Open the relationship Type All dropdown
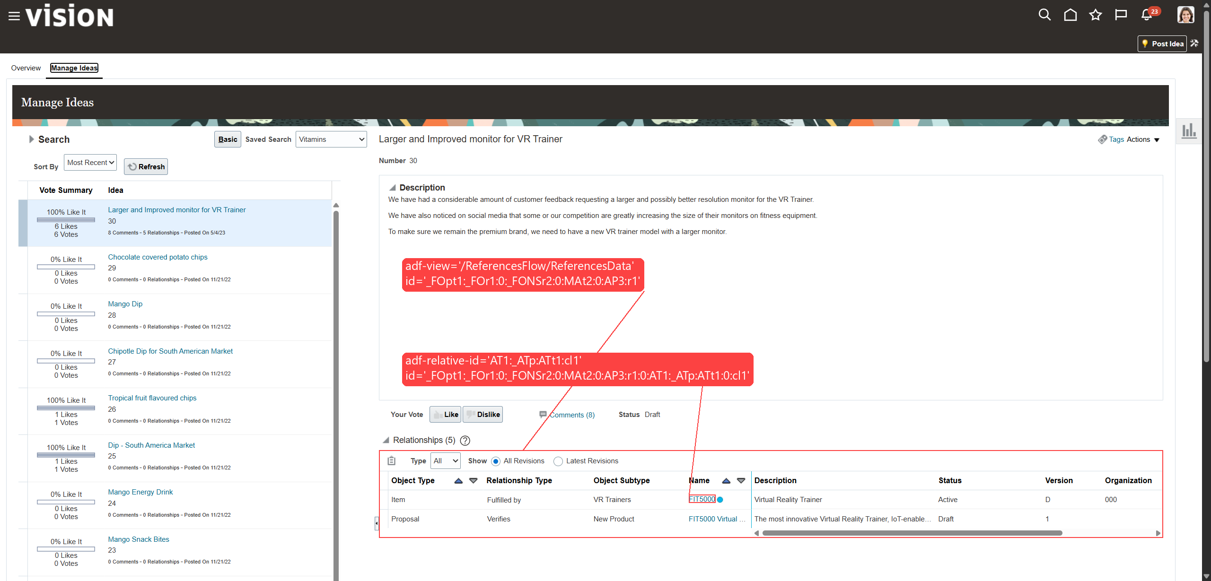 pos(446,461)
